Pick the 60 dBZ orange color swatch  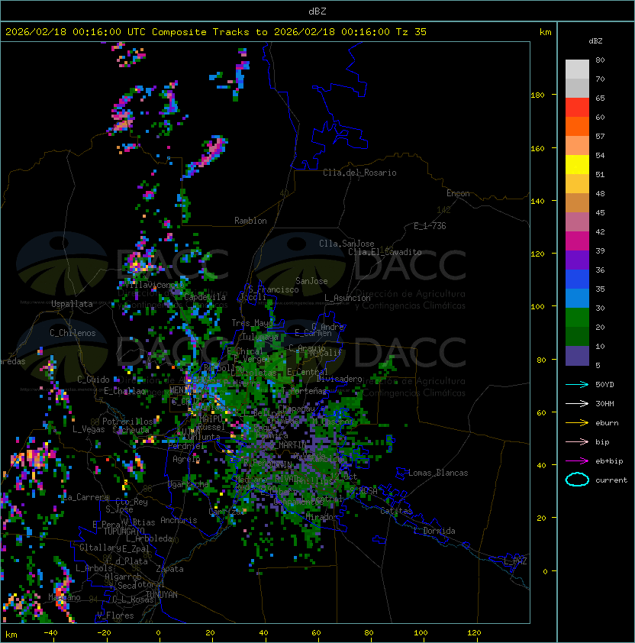click(x=577, y=126)
